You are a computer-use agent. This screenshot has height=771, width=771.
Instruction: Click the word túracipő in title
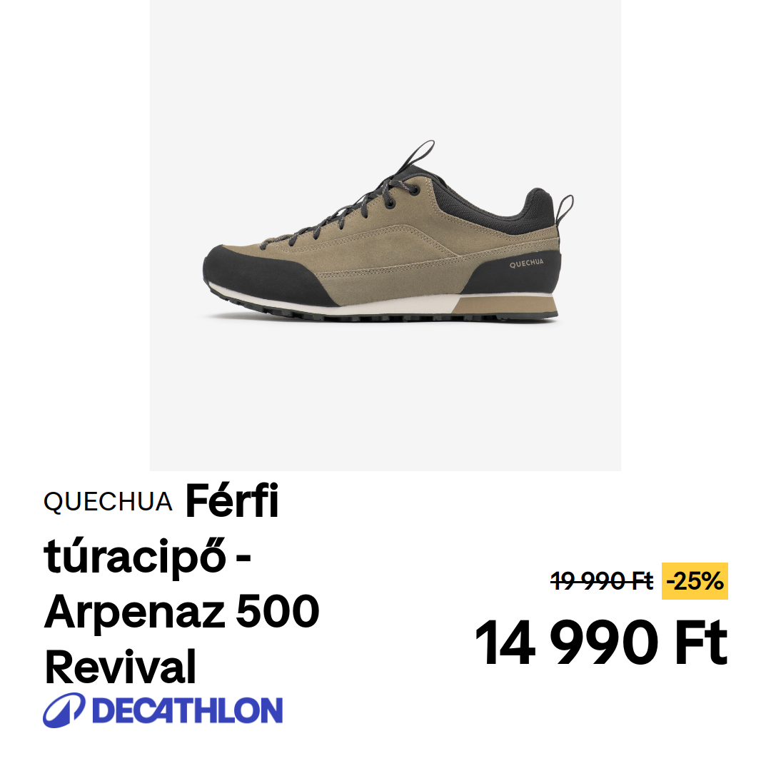[x=135, y=558]
